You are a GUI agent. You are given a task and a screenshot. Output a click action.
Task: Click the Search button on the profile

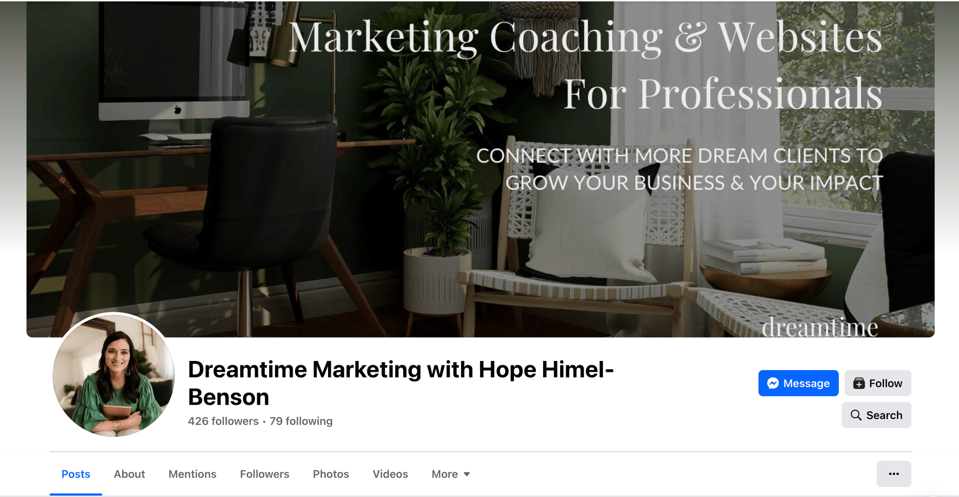click(876, 415)
